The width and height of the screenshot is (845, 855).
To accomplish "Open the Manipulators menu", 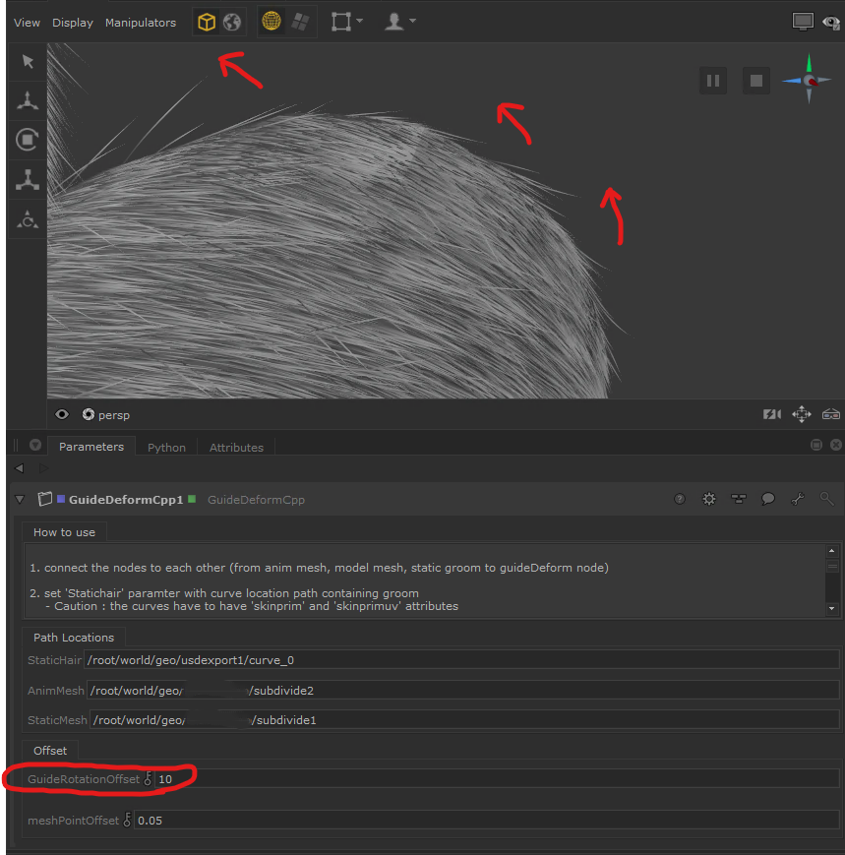I will coord(141,23).
